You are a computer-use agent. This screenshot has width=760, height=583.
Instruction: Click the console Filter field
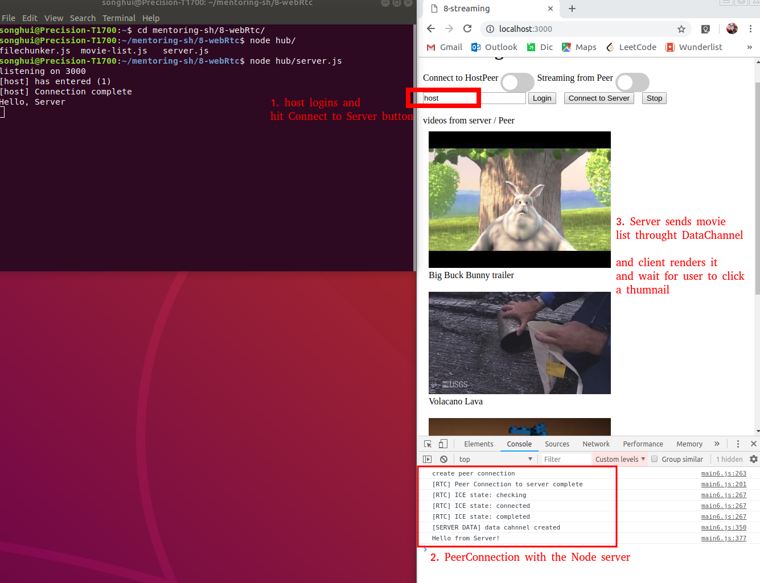click(565, 459)
